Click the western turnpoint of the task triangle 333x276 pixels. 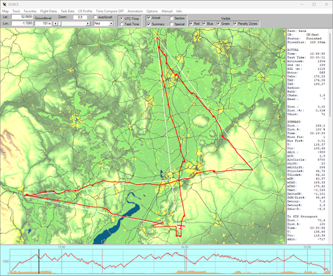(23, 195)
